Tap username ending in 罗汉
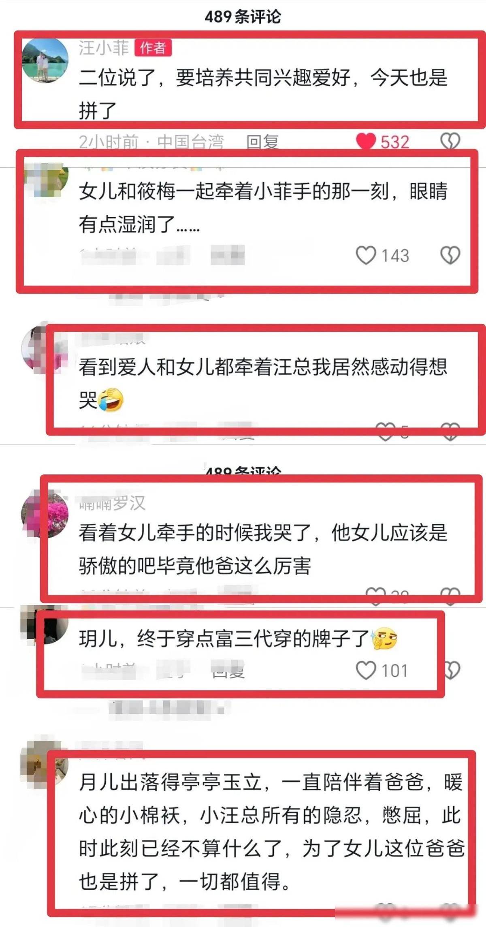The width and height of the screenshot is (486, 927). point(112,503)
